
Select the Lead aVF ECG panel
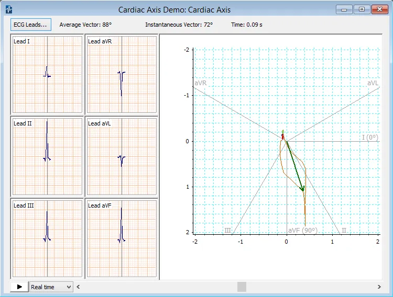(122, 238)
